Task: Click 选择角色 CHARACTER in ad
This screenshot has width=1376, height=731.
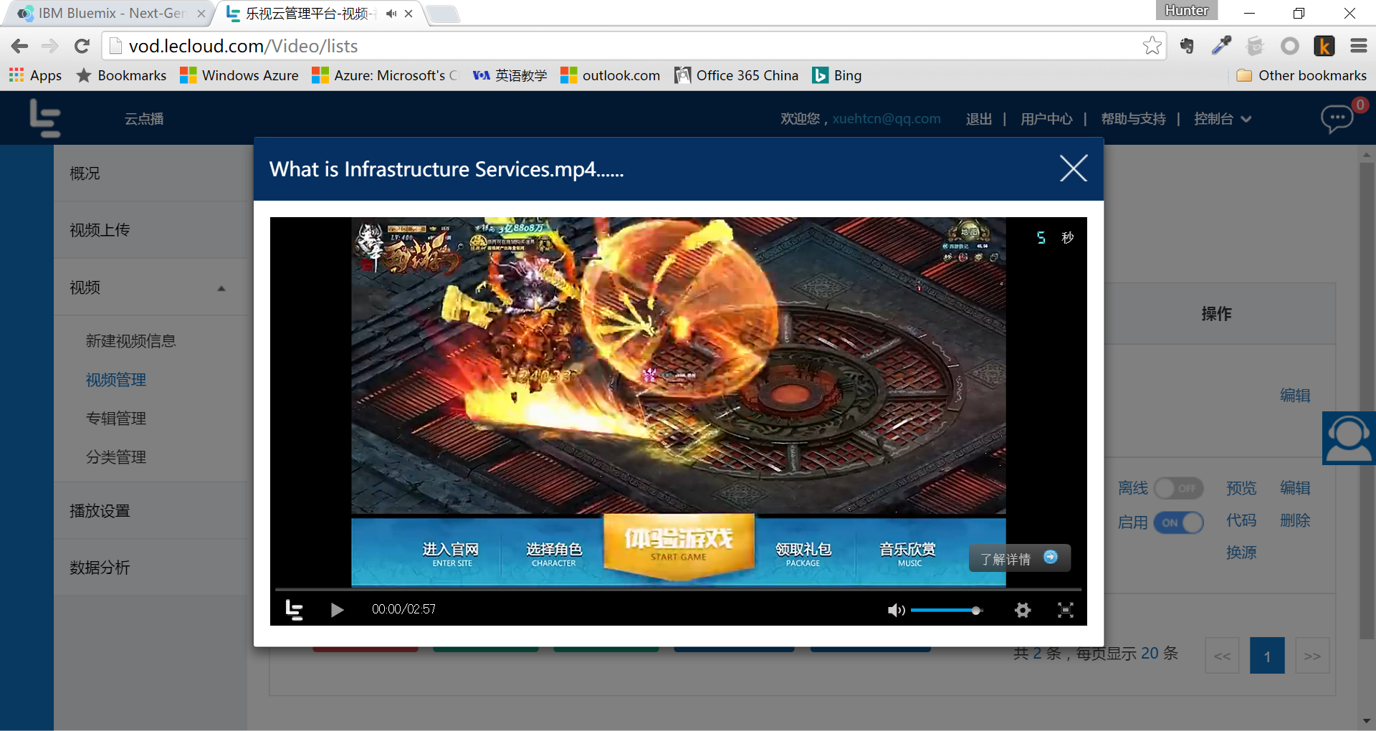Action: click(554, 553)
